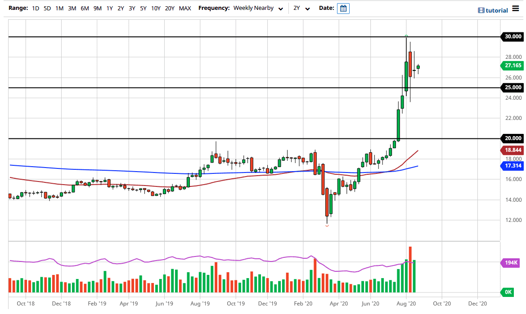Screen dimensions: 526x314
Task: Open the tutorial link
Action: [497, 10]
